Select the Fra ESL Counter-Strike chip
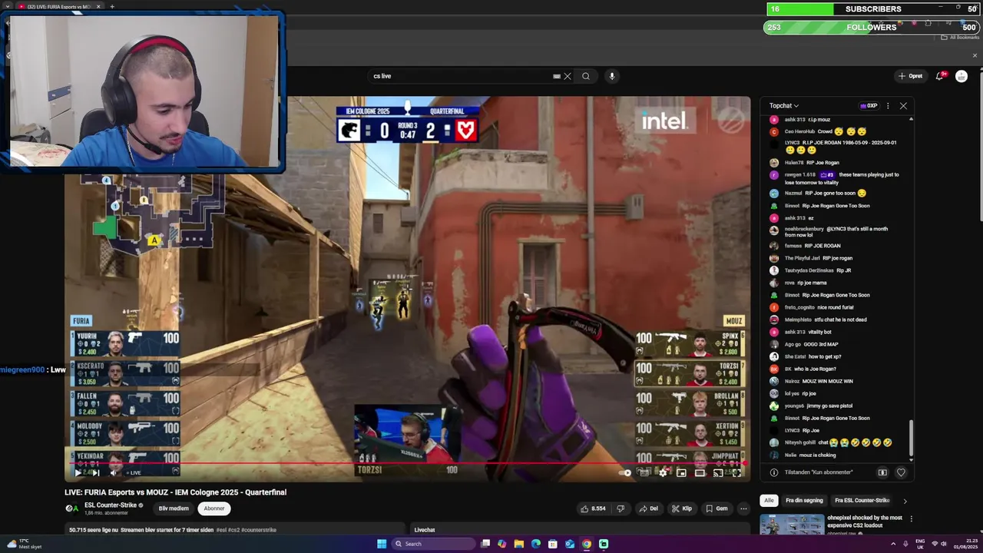This screenshot has width=983, height=553. pos(862,500)
